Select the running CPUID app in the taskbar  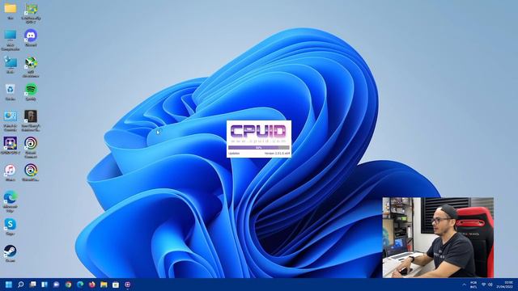pos(128,285)
